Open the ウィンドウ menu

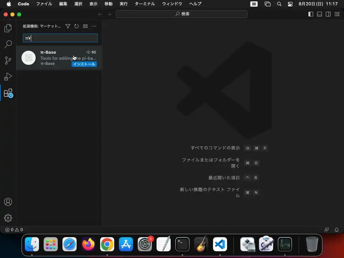click(172, 4)
